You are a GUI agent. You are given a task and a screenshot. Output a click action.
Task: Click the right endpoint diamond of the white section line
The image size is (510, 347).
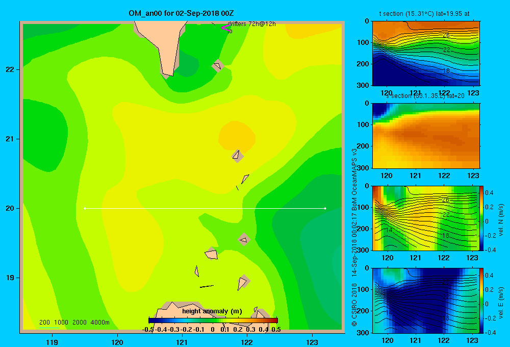(x=325, y=208)
